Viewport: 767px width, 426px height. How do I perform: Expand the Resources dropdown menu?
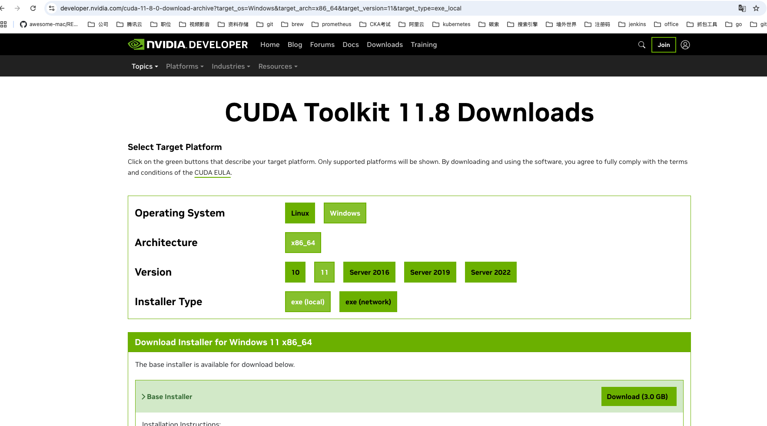point(278,66)
